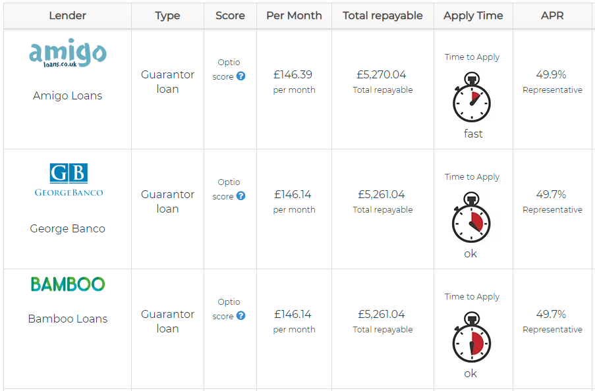Viewport: 595px width, 391px height.
Task: Open Optio score help for Bamboo Loans
Action: tap(241, 316)
